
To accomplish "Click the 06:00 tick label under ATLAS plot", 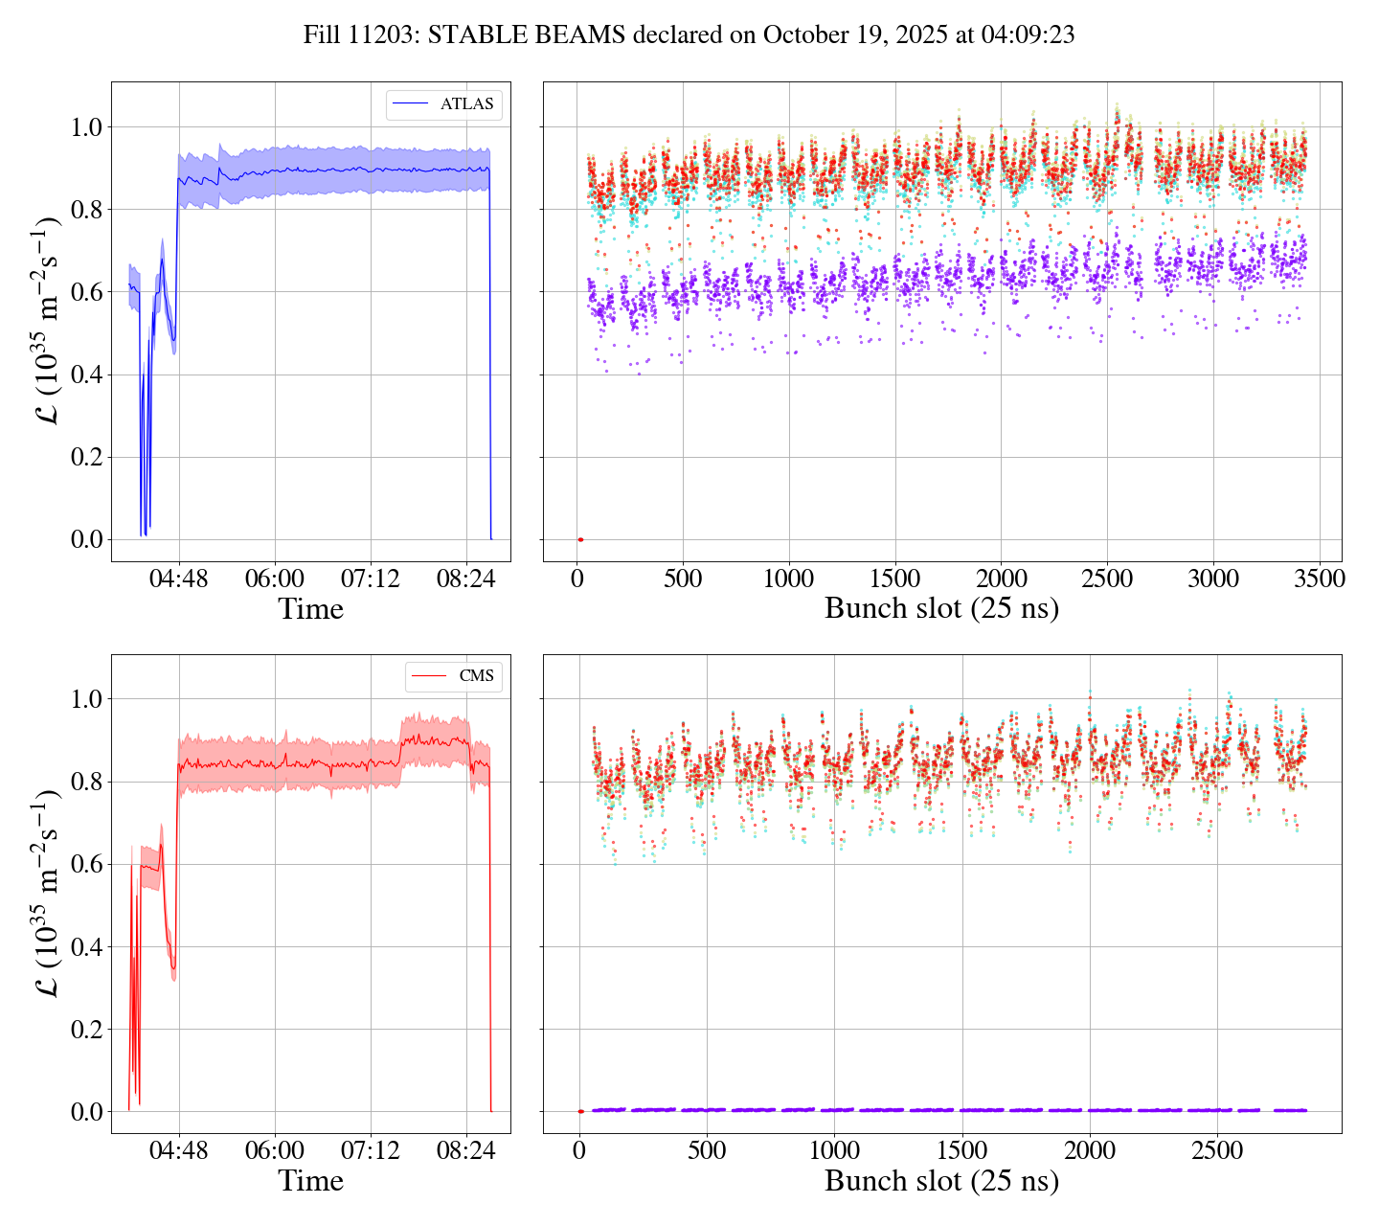I will 275,579.
